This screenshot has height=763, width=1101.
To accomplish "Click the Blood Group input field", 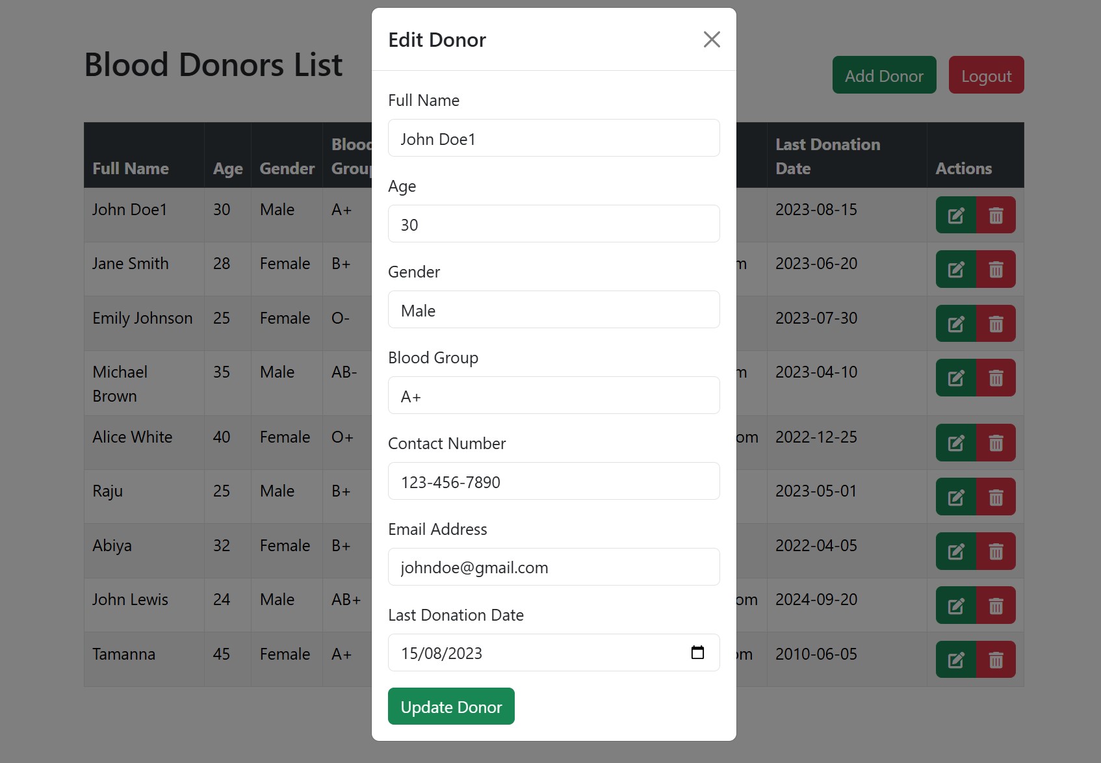I will [x=554, y=396].
